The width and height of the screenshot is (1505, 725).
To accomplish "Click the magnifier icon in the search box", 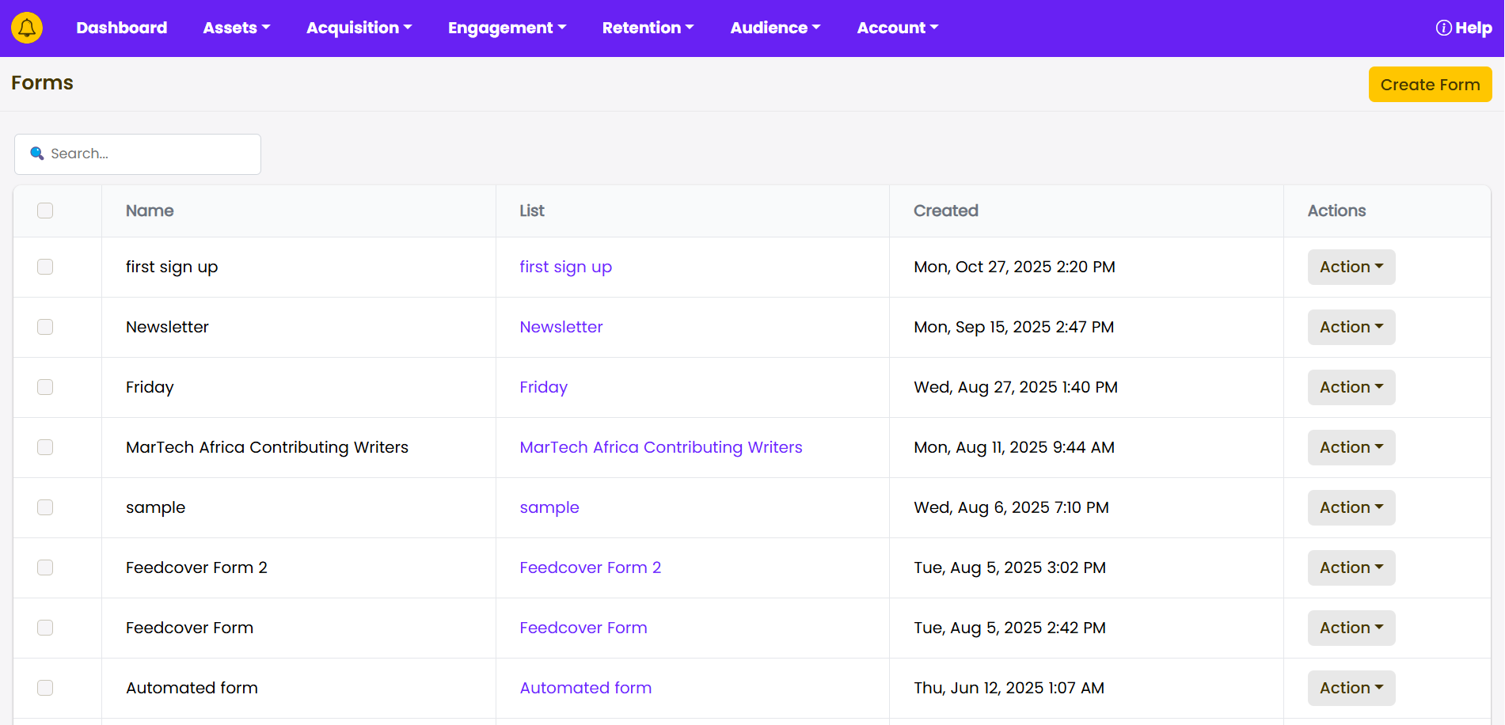I will point(36,154).
